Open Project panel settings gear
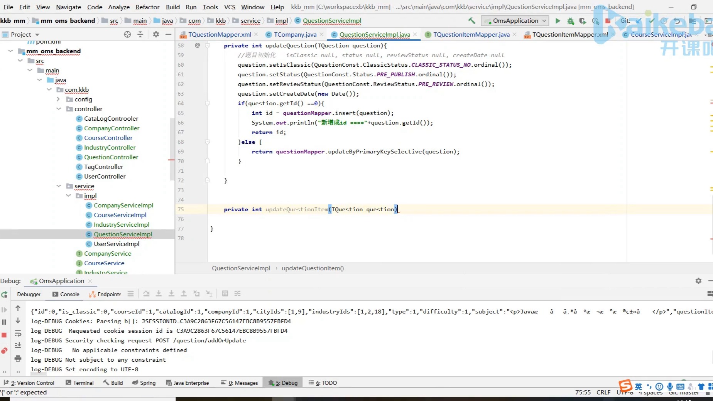713x401 pixels. [156, 34]
